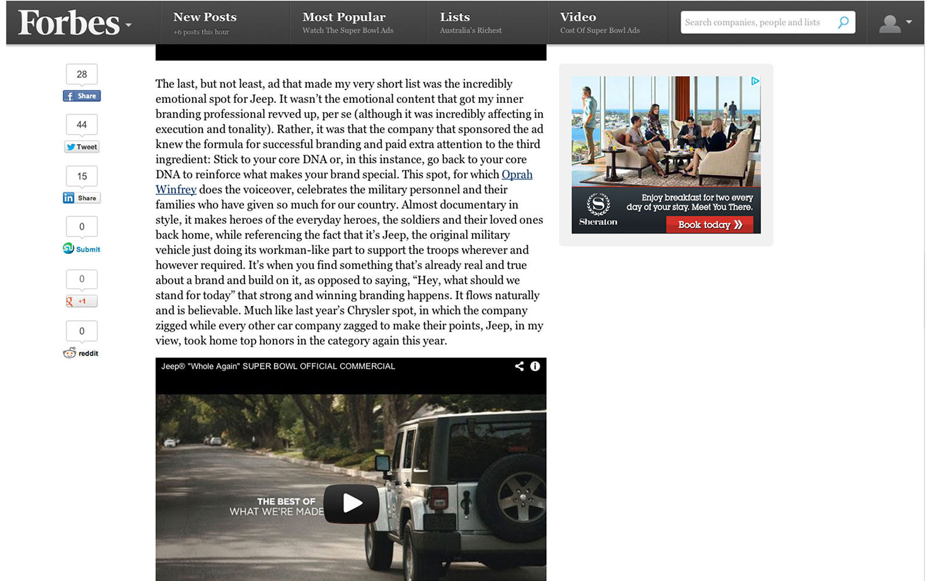This screenshot has height=581, width=931.
Task: Click the search magnifier icon
Action: pos(843,23)
